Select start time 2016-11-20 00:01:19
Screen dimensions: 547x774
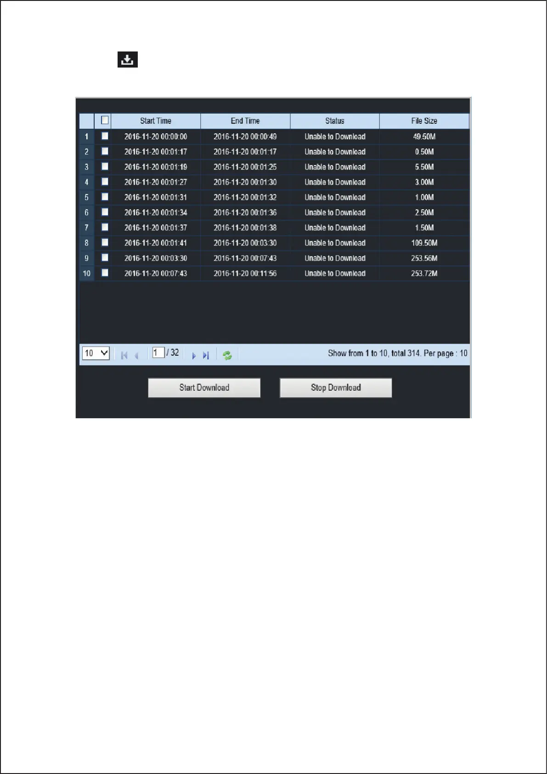pos(156,167)
